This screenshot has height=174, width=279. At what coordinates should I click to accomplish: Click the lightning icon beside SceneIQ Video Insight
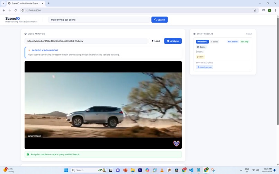(x=29, y=50)
